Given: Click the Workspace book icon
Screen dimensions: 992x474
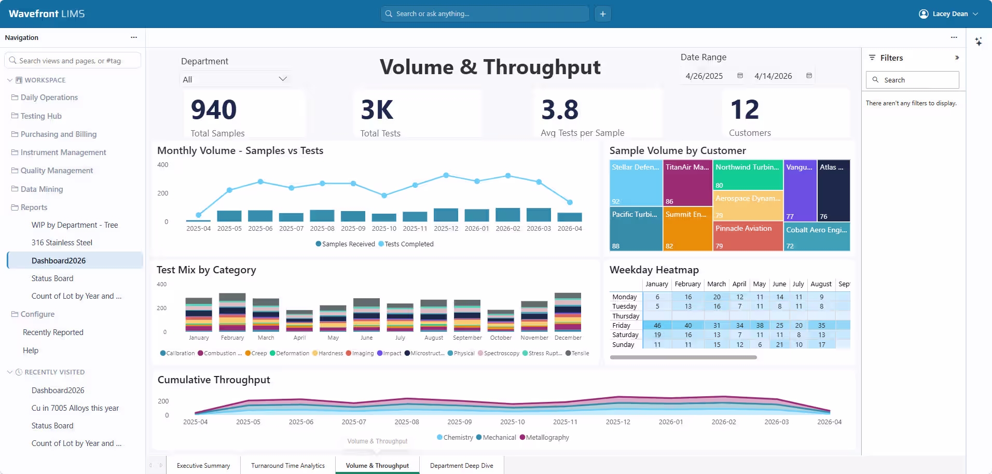Looking at the screenshot, I should pos(19,80).
